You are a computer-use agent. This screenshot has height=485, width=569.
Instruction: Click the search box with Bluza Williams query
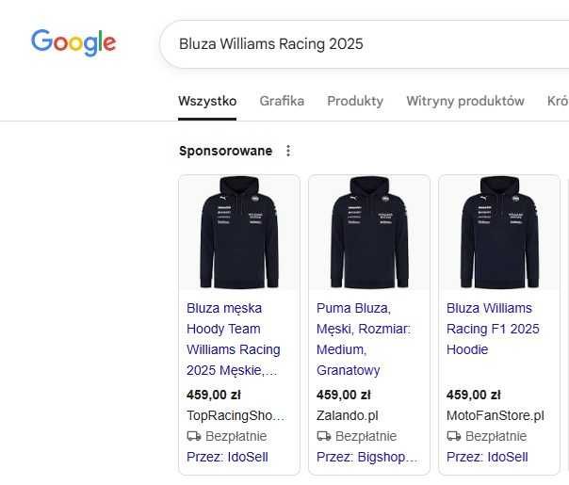click(358, 44)
